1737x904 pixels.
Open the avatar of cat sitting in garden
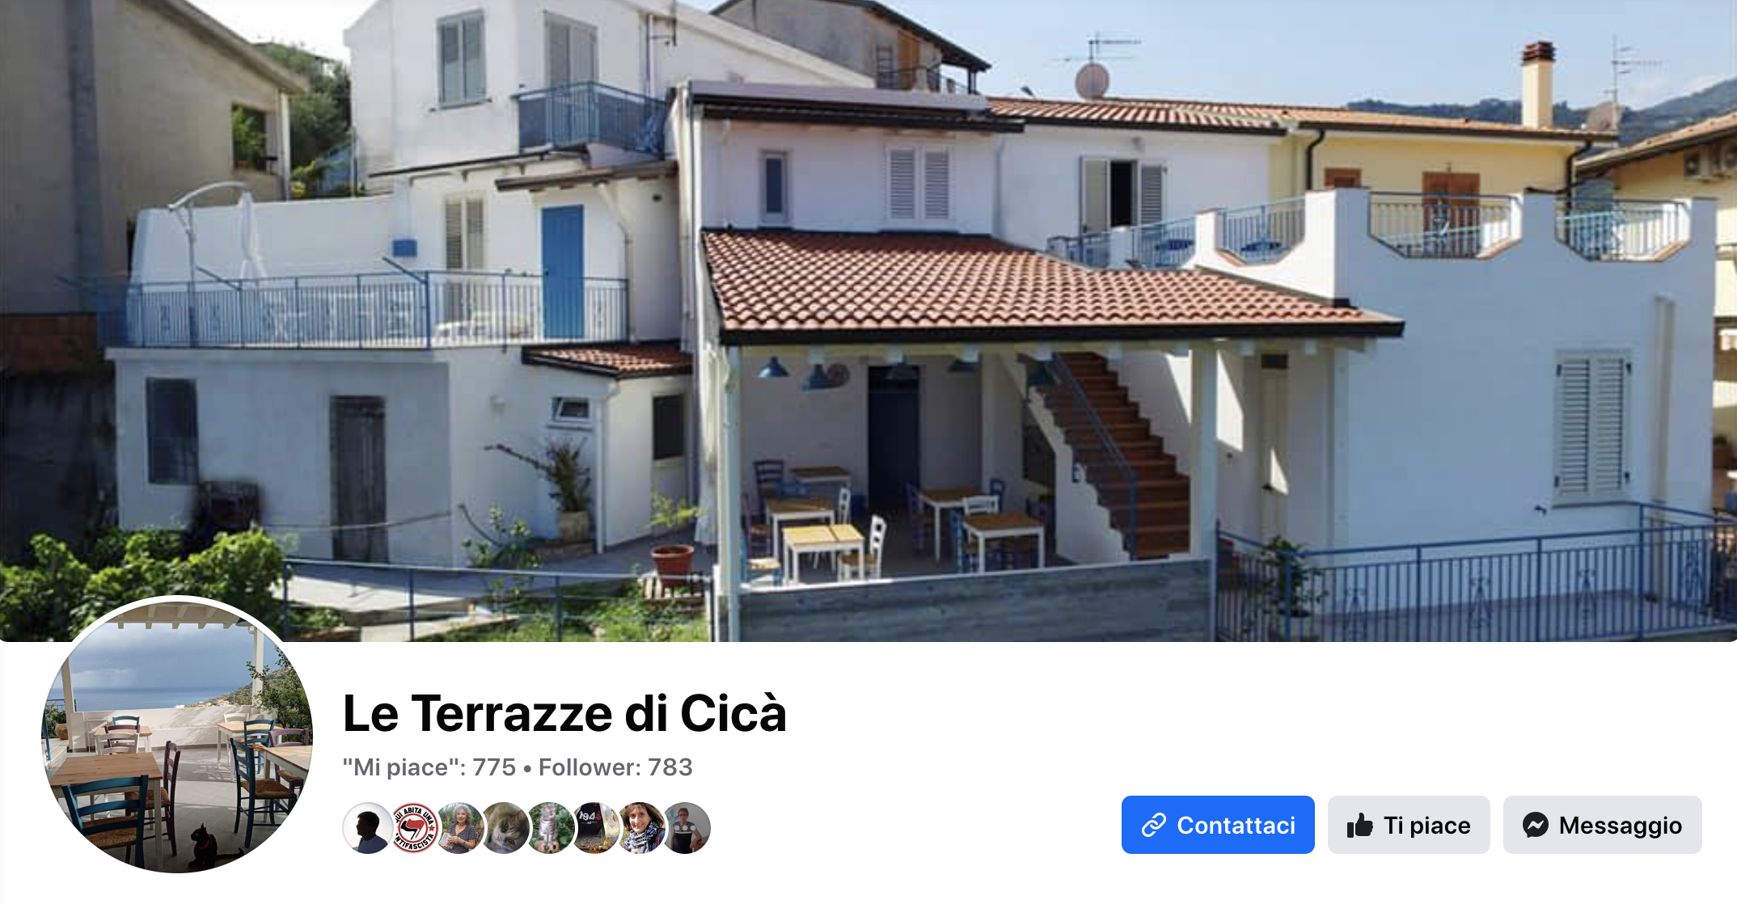coord(550,828)
